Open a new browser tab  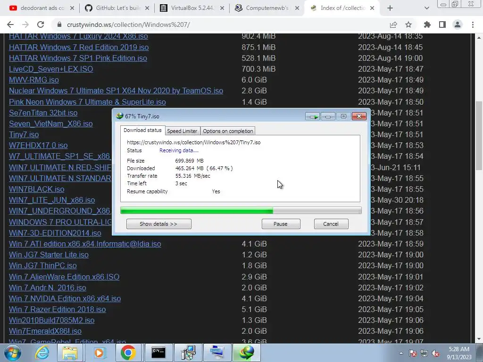tap(390, 8)
